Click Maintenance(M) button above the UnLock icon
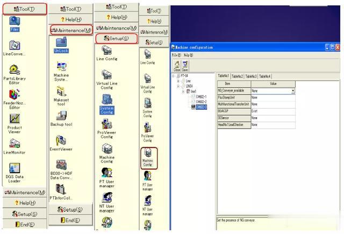The width and height of the screenshot is (344, 234). coord(71,30)
